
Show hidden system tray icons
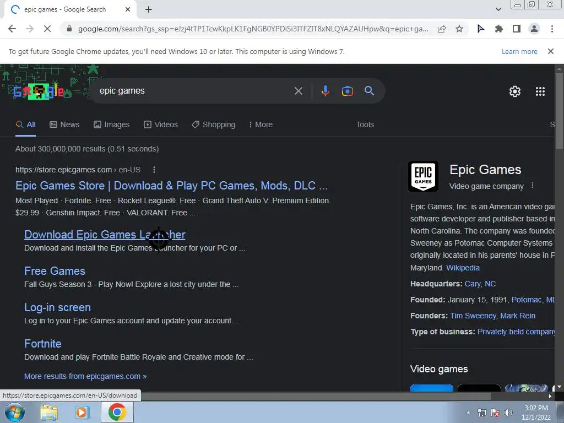click(x=468, y=413)
